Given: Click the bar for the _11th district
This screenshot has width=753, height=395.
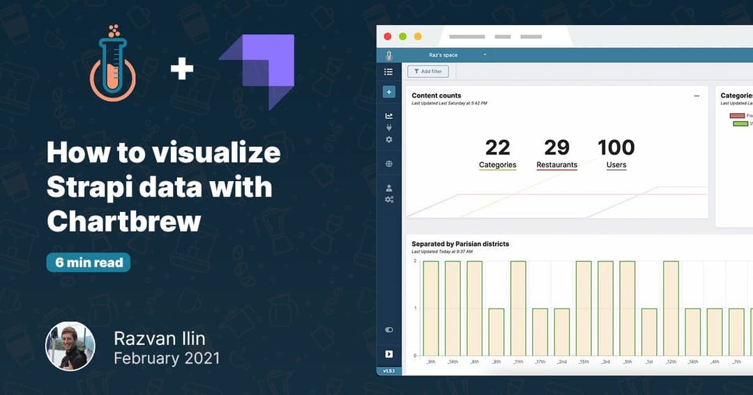Looking at the screenshot, I should coord(518,308).
